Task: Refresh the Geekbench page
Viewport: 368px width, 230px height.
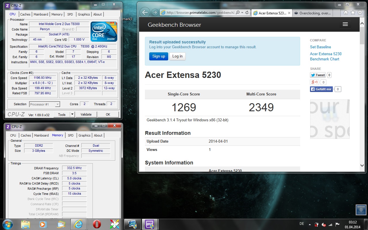Action: point(247,13)
